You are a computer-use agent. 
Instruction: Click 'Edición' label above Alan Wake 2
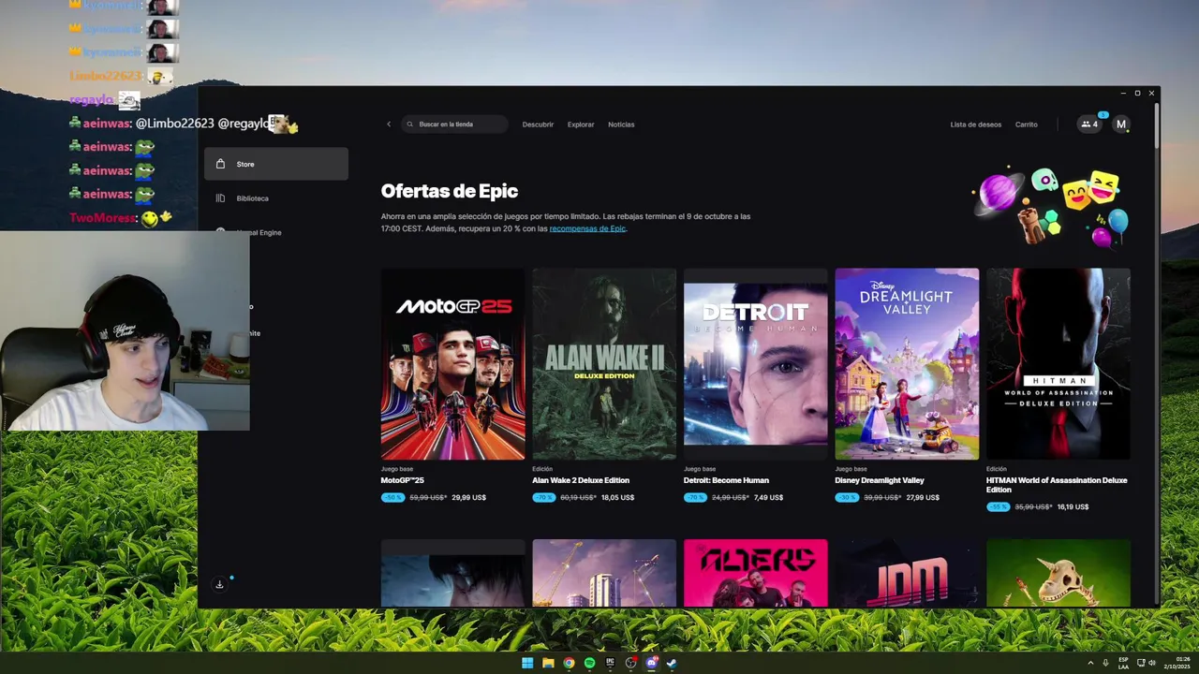542,469
